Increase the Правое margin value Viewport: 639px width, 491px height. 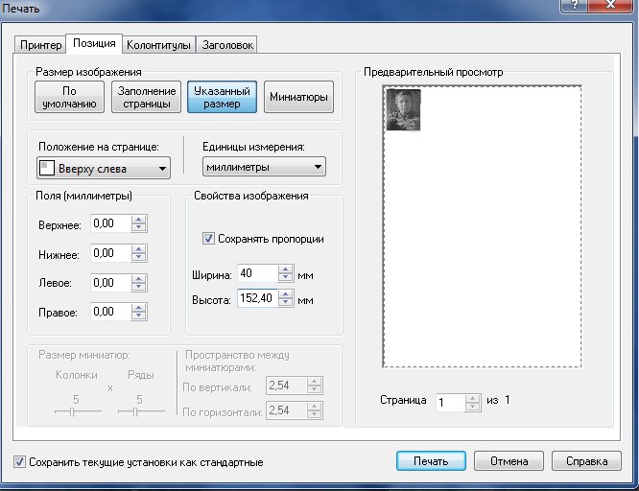click(x=138, y=308)
